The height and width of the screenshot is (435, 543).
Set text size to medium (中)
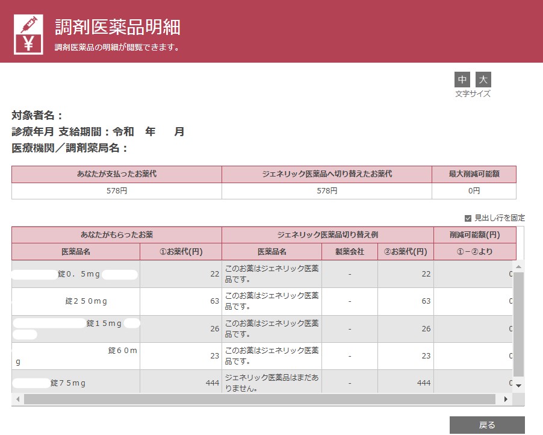pyautogui.click(x=462, y=80)
